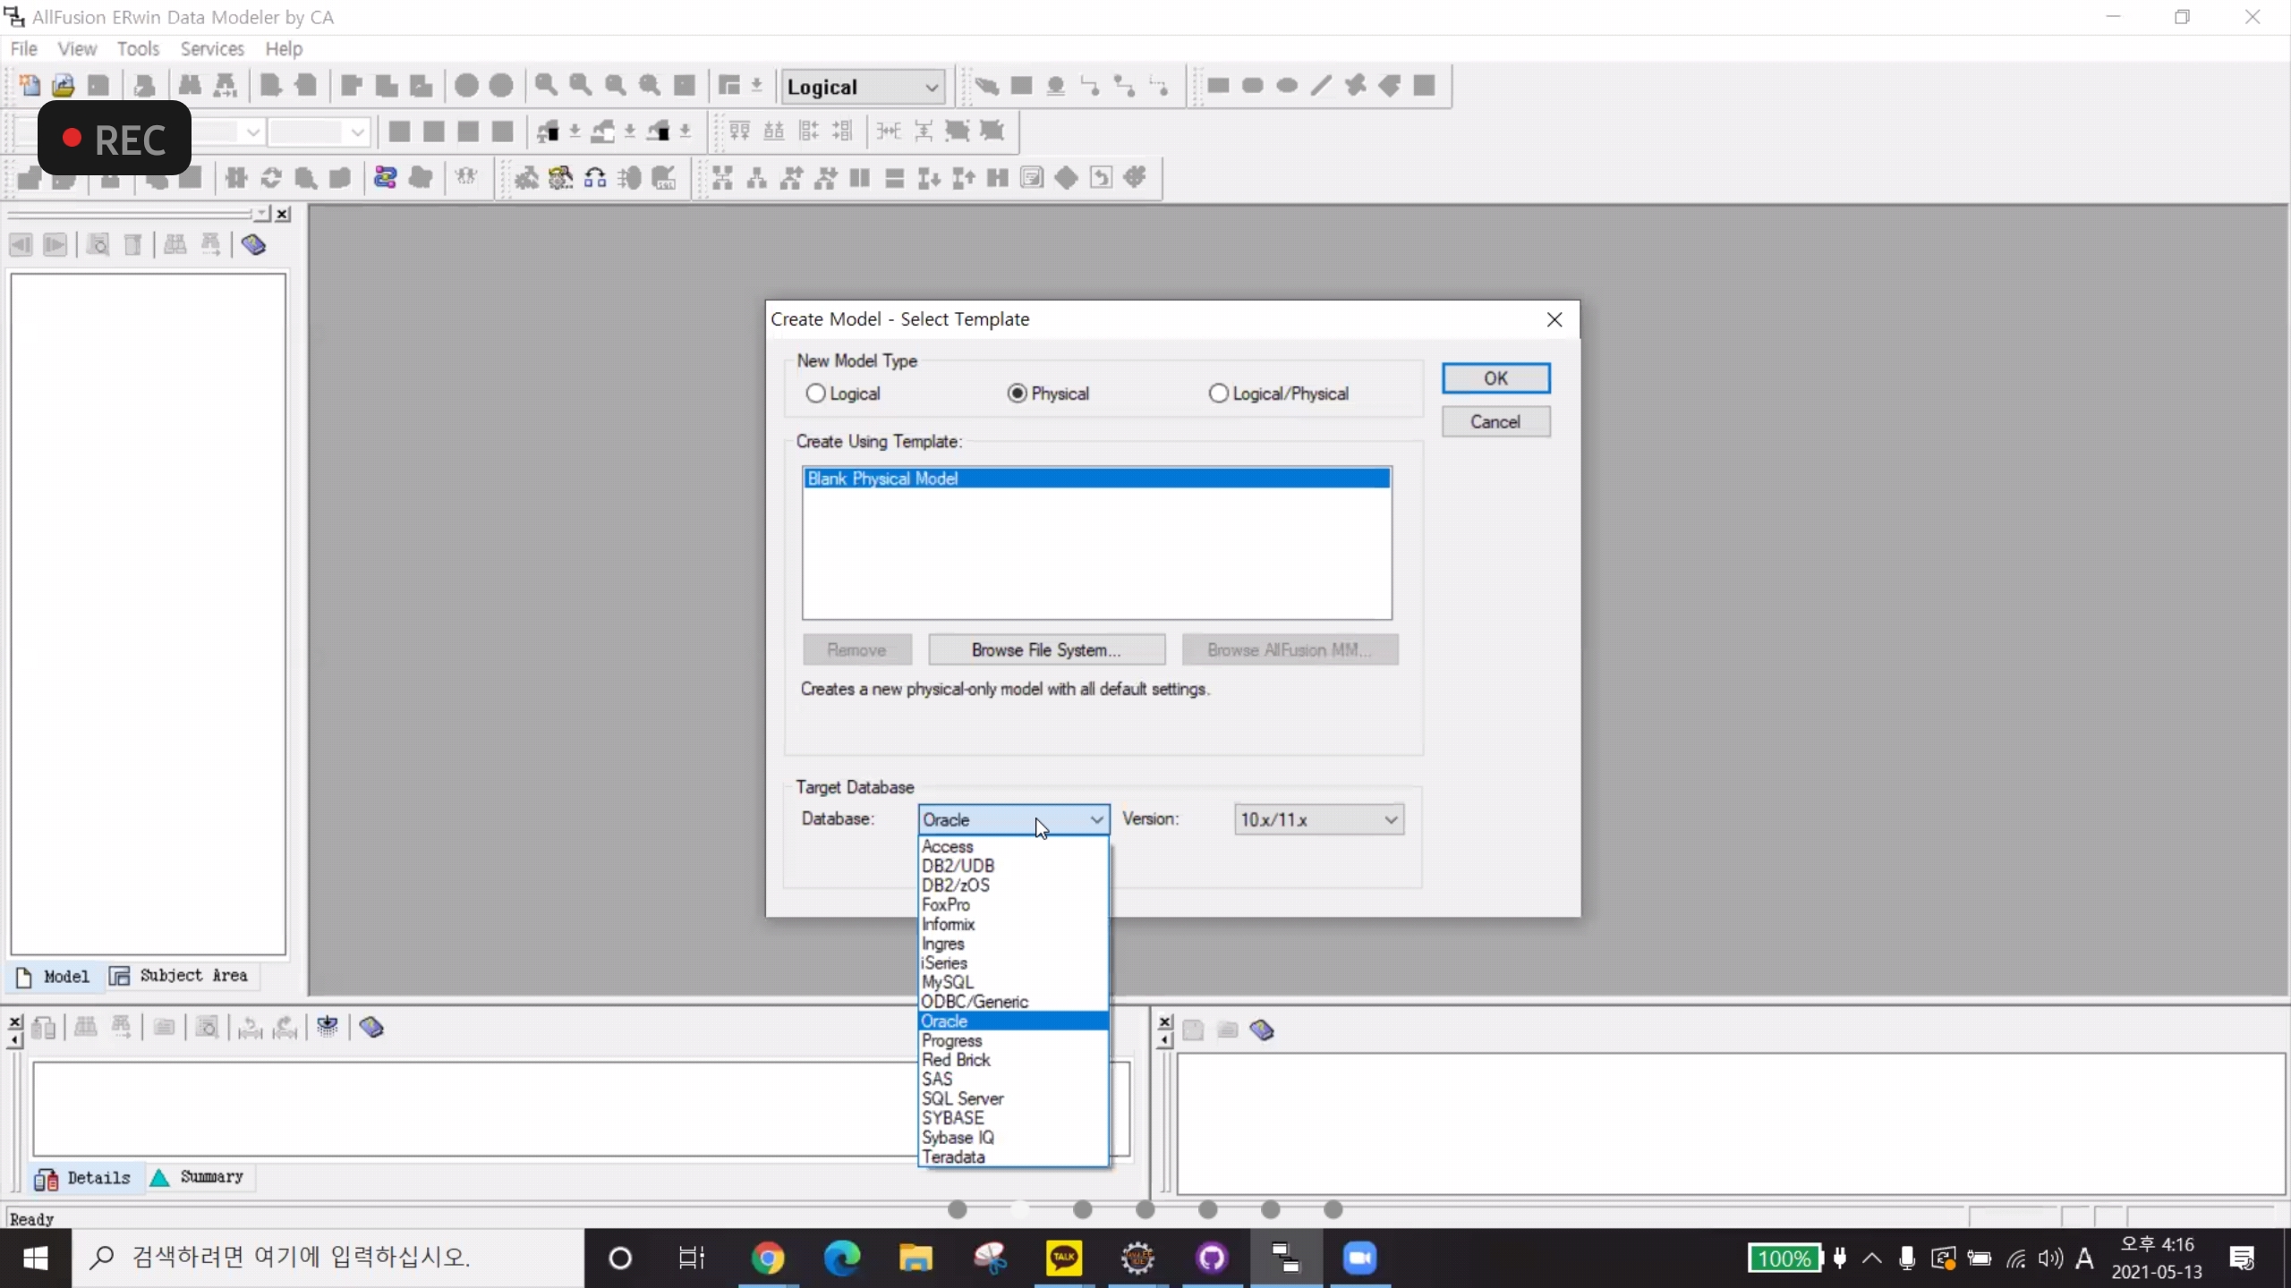Screen dimensions: 2291x1288
Task: Choose Teradata from the database list
Action: [1014, 1157]
